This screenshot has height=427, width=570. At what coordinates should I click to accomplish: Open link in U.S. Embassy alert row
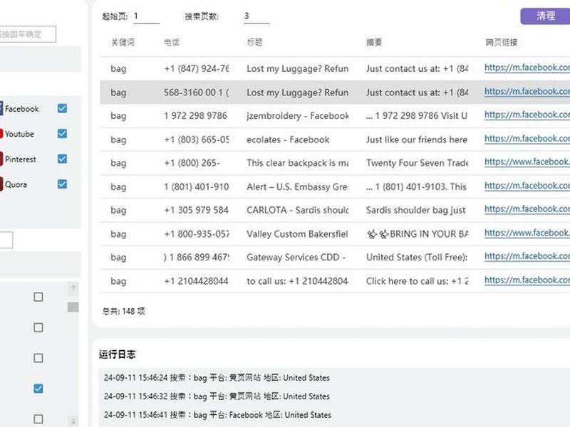(x=527, y=186)
